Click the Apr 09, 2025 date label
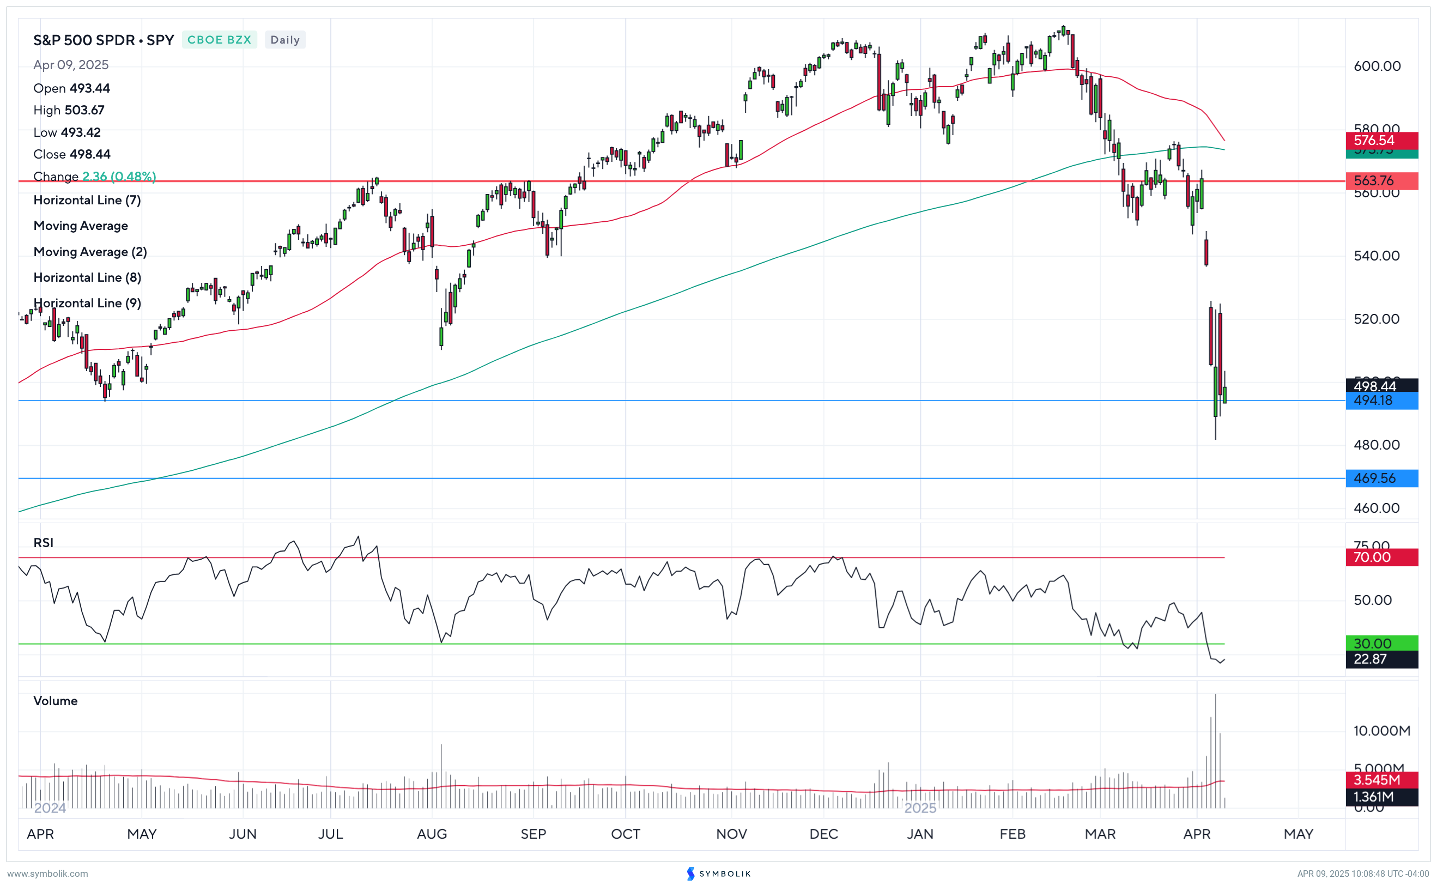 [x=71, y=65]
